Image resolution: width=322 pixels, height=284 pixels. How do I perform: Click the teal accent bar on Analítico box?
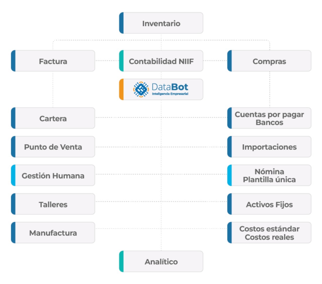tap(121, 261)
